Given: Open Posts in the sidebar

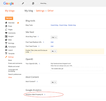Looking at the screenshot, I should 10,26.
